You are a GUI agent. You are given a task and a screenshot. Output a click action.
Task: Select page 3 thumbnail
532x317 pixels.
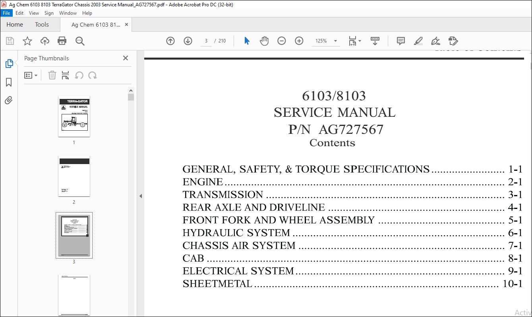[x=74, y=236]
